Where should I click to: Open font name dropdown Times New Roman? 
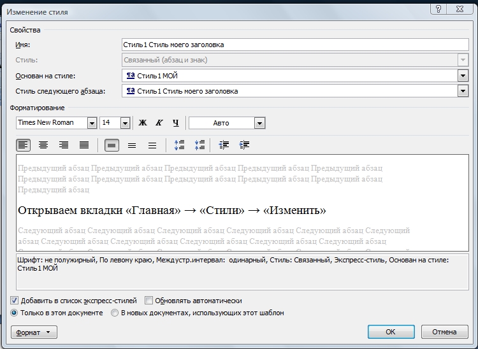(92, 123)
